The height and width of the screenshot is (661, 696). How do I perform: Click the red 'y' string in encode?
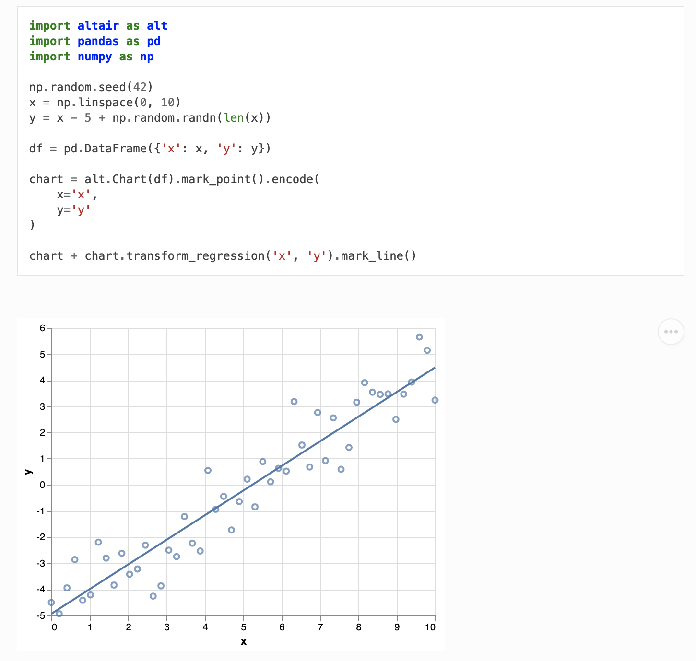point(83,209)
